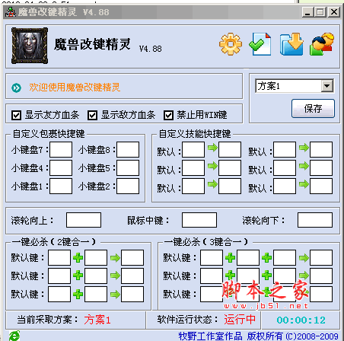The image size is (344, 341).
Task: Click the 小键盘5 hotkey input box
Action: [128, 167]
